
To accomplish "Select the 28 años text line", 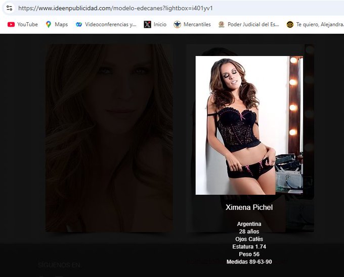I will (x=249, y=231).
